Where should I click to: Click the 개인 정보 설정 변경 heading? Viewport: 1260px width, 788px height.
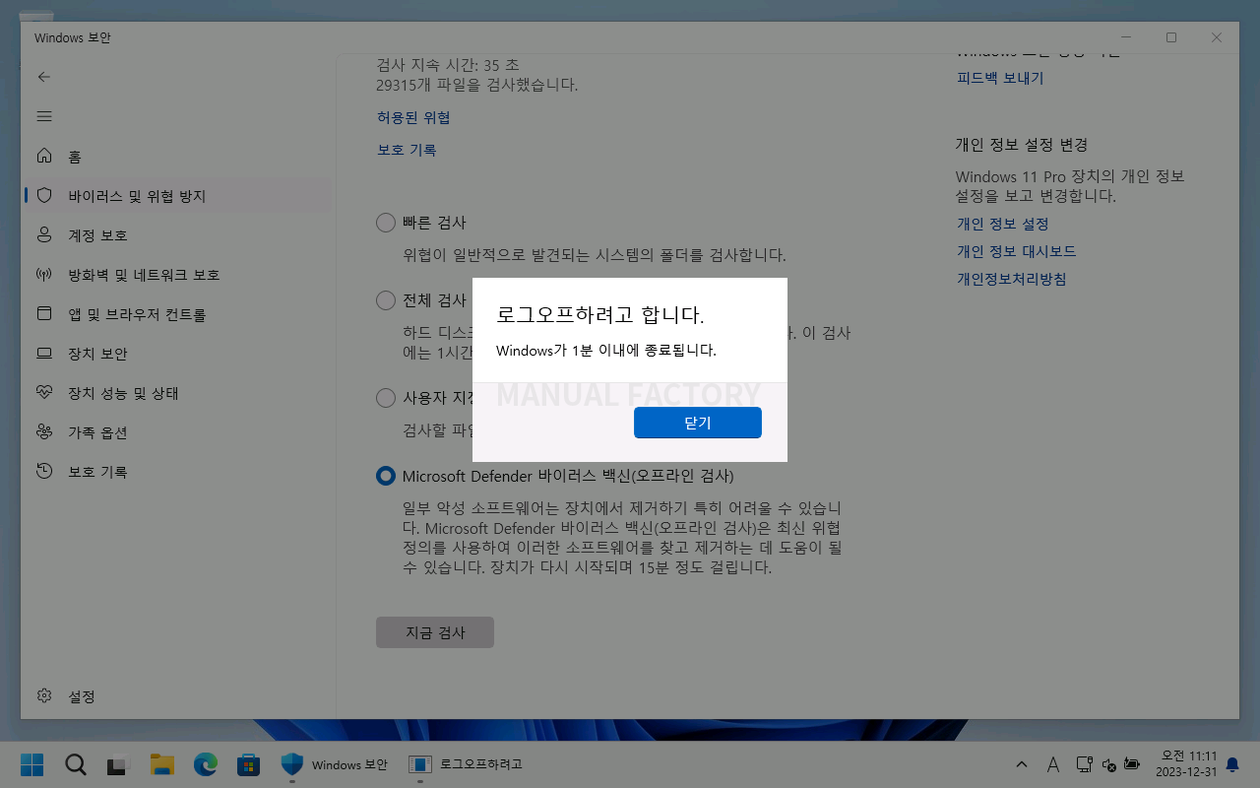[x=1022, y=145]
